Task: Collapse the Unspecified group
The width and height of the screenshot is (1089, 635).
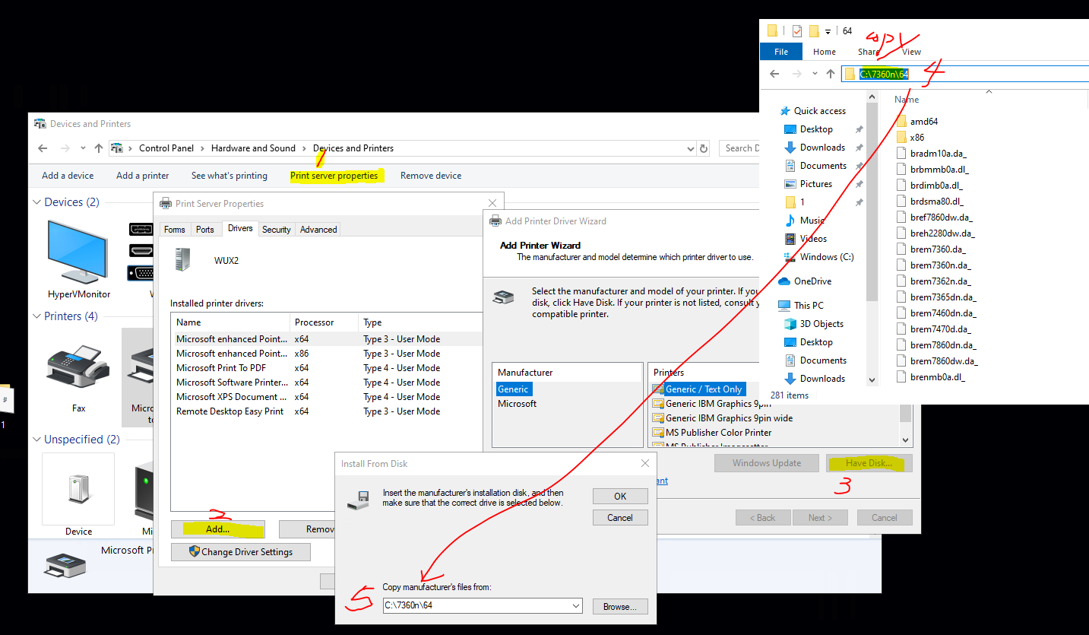Action: (36, 440)
